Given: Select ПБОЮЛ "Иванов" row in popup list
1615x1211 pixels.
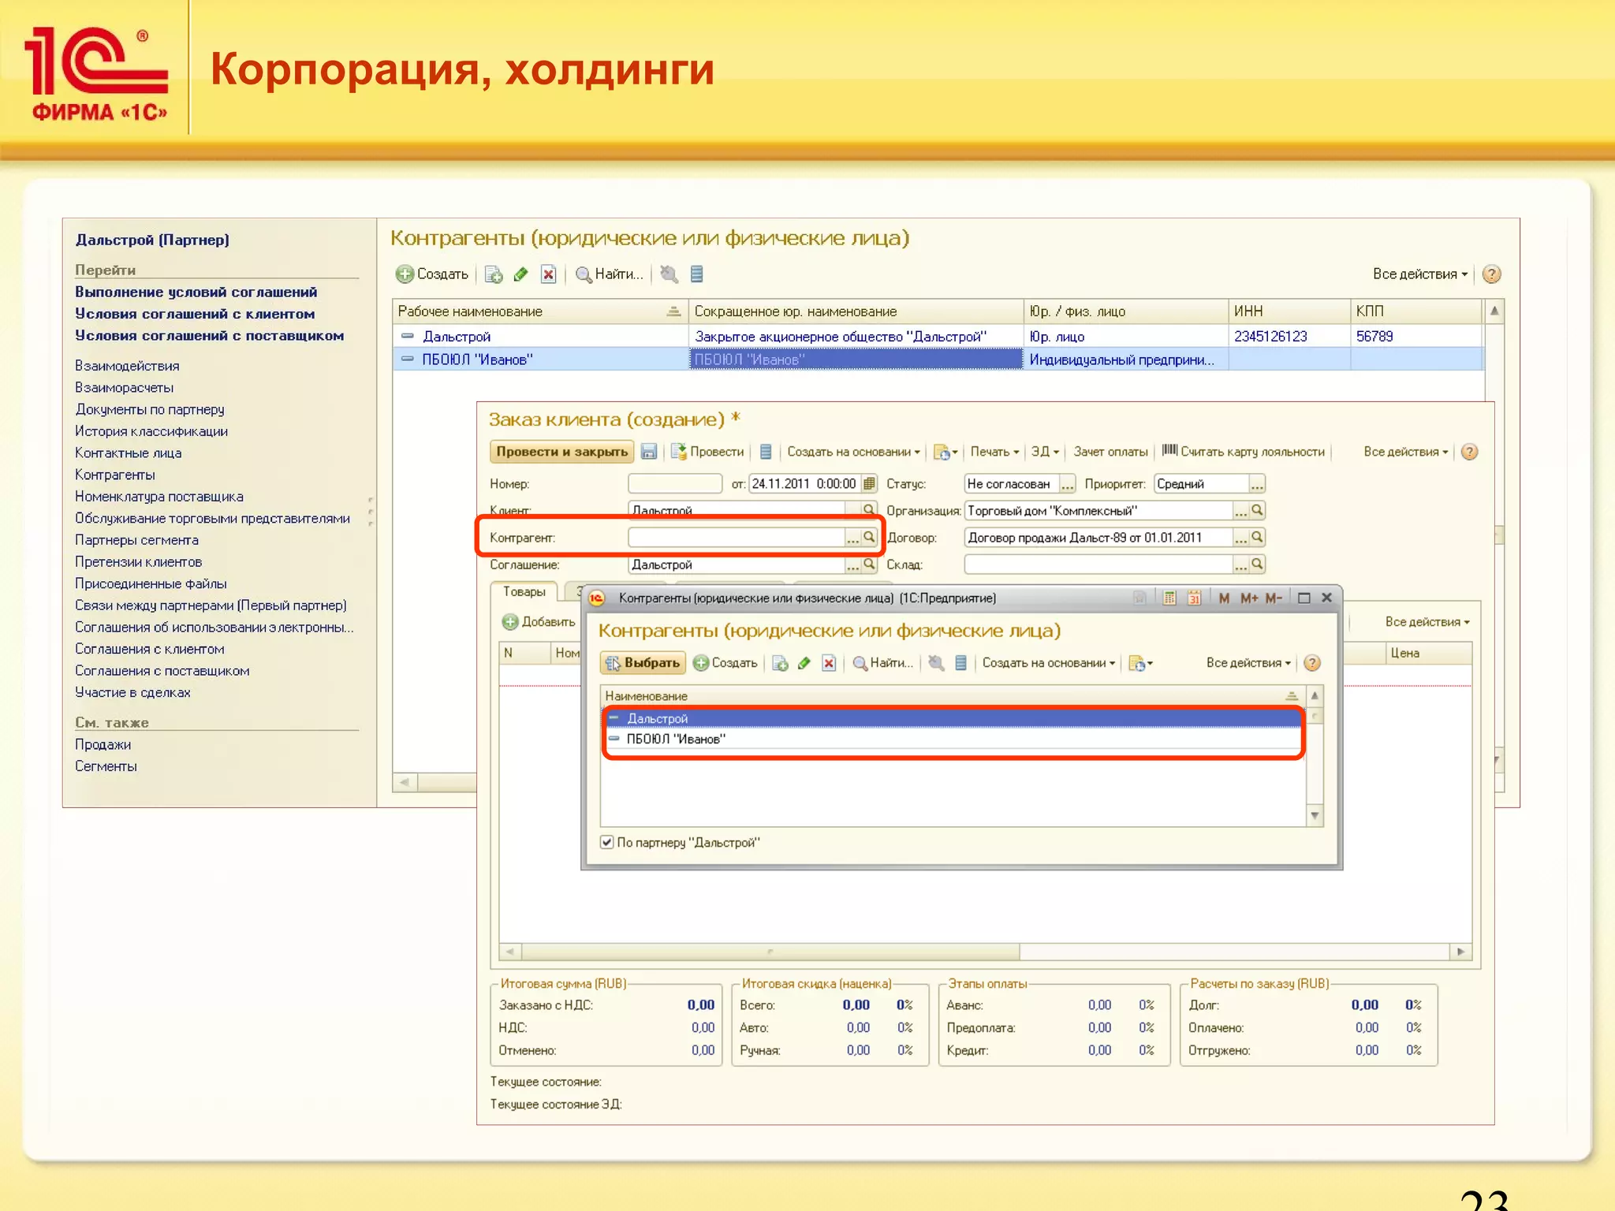Looking at the screenshot, I should point(953,739).
